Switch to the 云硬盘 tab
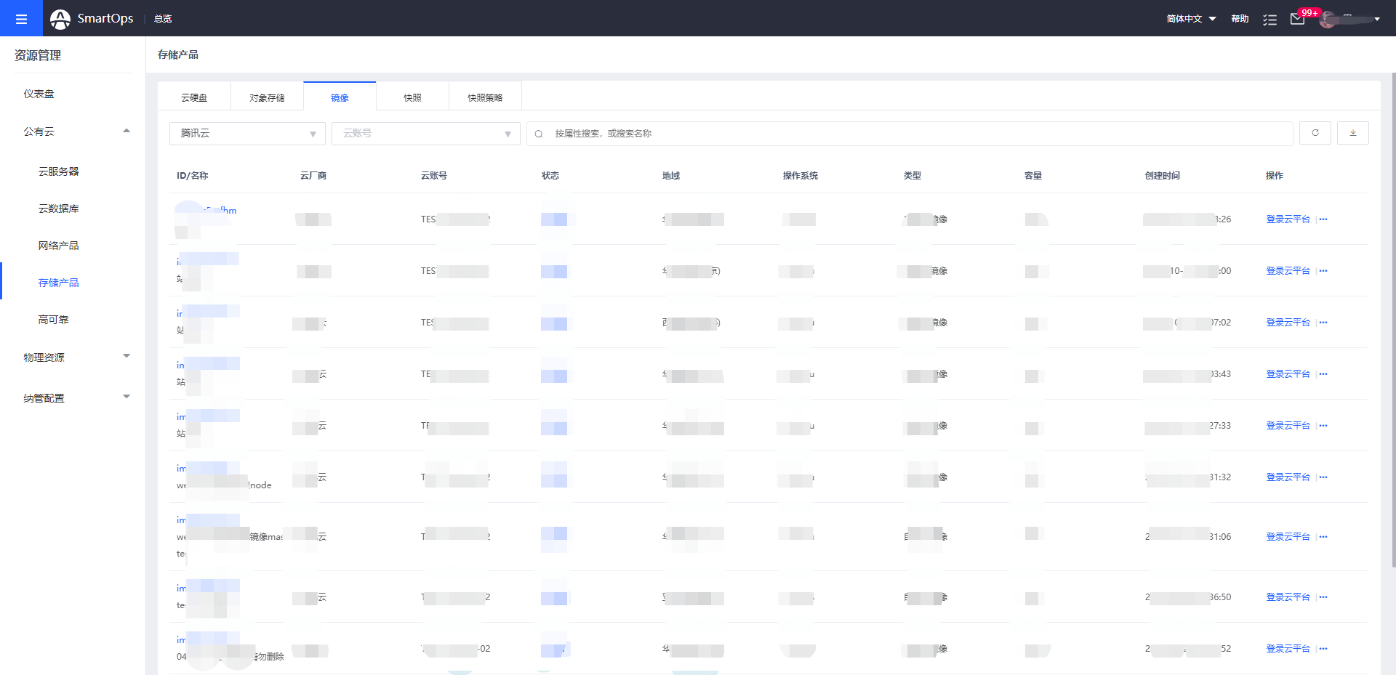Screen dimensions: 1396x675 point(194,97)
